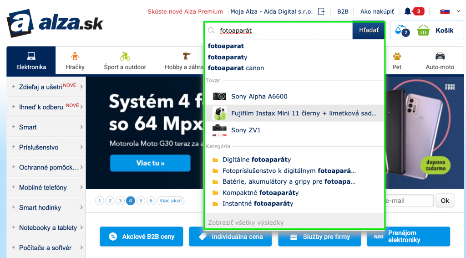This screenshot has width=466, height=258.
Task: Open notifications bell icon
Action: [x=407, y=11]
